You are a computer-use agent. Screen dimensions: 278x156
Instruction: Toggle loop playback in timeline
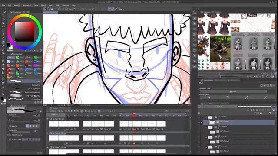pos(82,111)
